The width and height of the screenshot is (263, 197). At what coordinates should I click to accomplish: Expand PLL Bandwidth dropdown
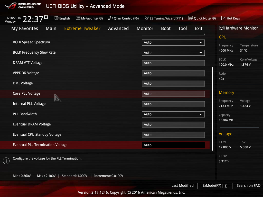tap(173, 114)
